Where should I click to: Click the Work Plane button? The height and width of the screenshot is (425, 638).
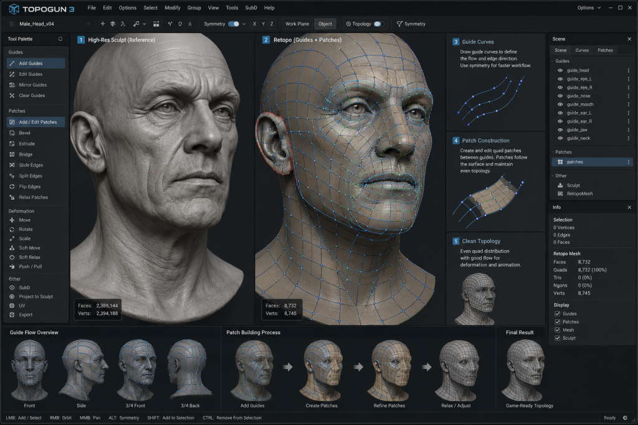click(297, 24)
